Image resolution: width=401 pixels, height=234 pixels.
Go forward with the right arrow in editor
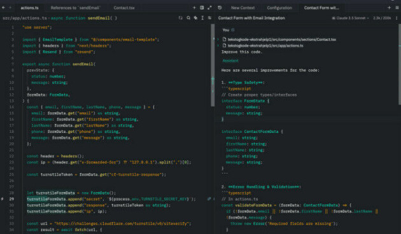coord(10,8)
